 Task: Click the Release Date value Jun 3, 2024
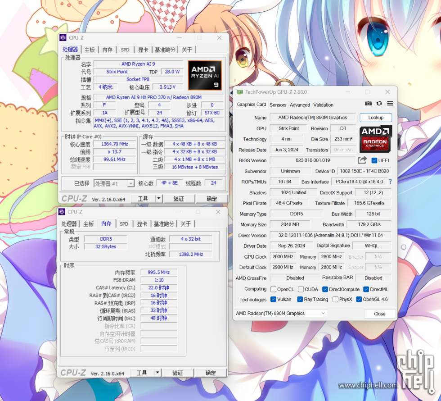coord(286,150)
